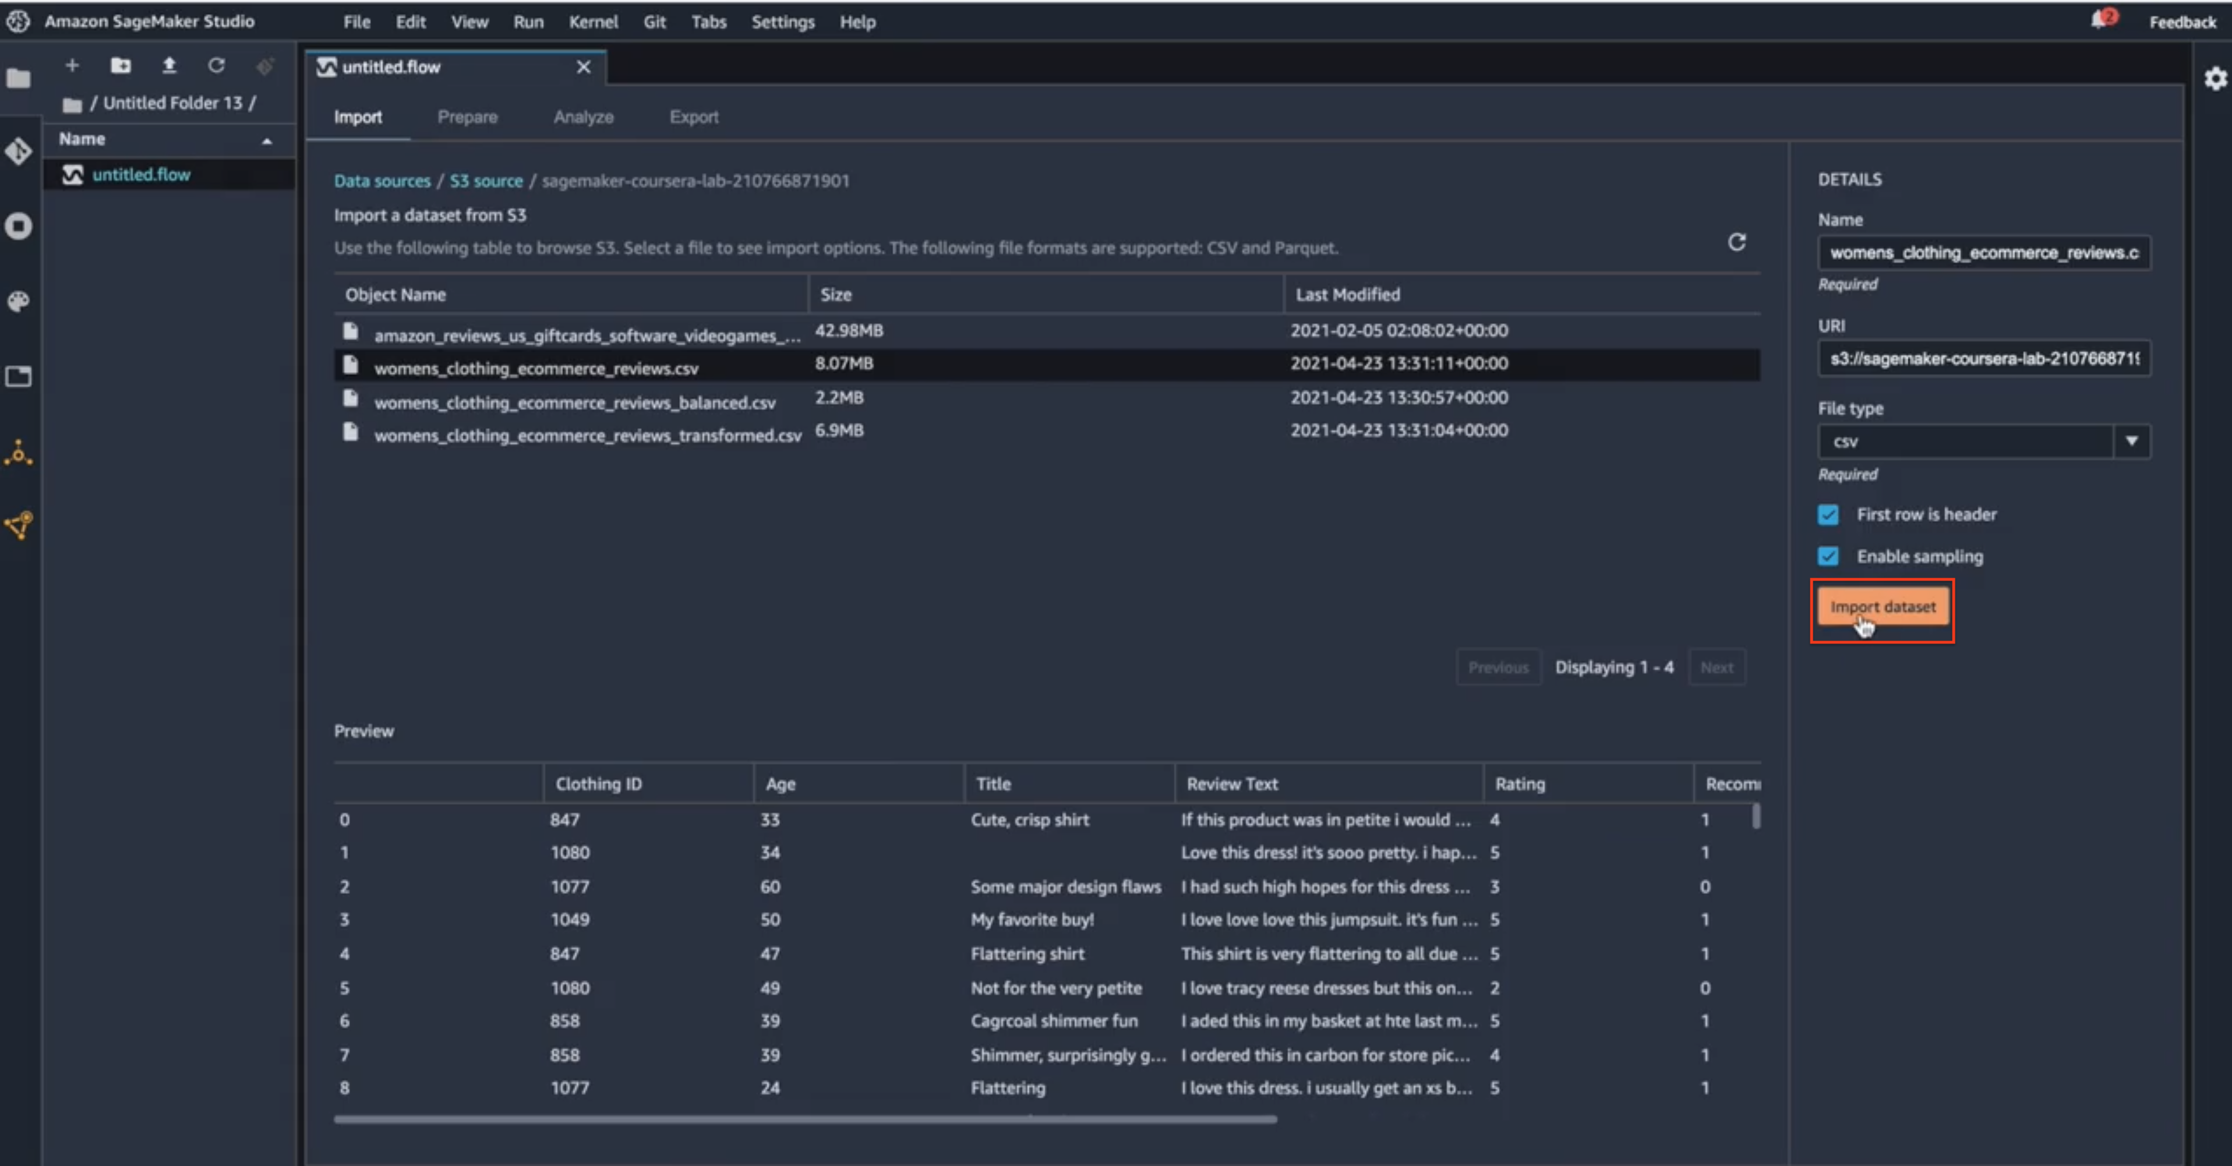The height and width of the screenshot is (1166, 2232).
Task: Click the Import dataset button
Action: pos(1882,606)
